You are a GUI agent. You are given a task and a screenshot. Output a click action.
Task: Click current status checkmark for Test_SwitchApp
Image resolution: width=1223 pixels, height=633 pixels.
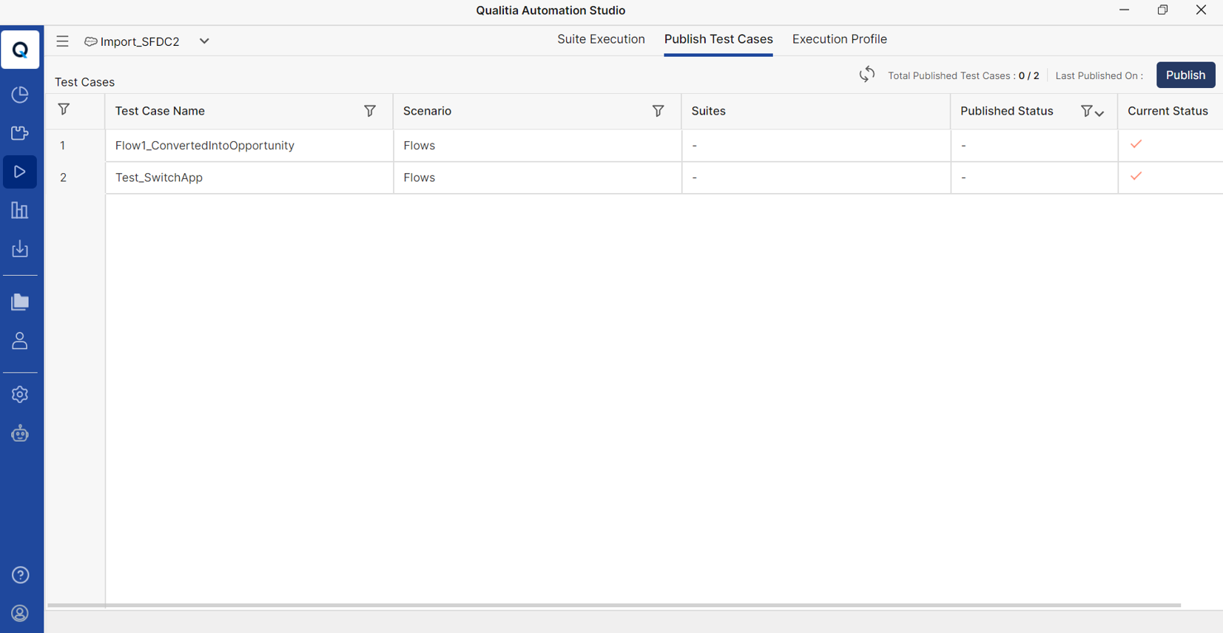[1136, 176]
